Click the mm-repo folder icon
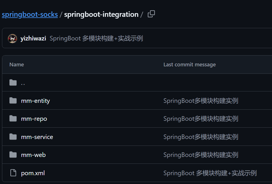The image size is (272, 184). 13,118
